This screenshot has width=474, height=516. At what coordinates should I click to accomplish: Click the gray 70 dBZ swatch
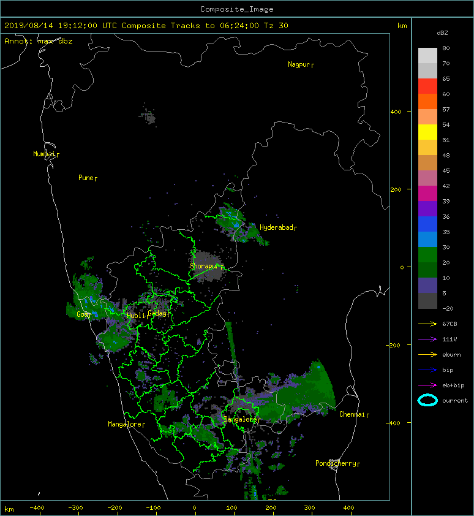pyautogui.click(x=427, y=70)
